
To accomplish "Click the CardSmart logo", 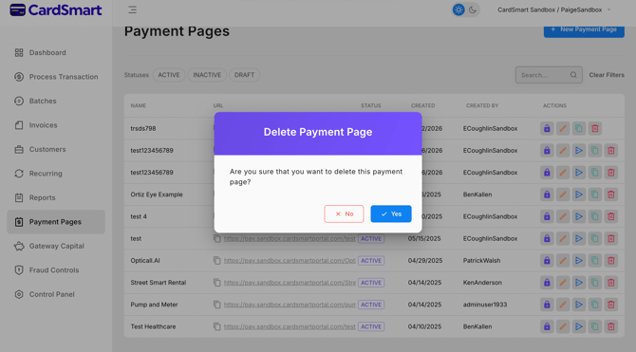I will click(56, 10).
